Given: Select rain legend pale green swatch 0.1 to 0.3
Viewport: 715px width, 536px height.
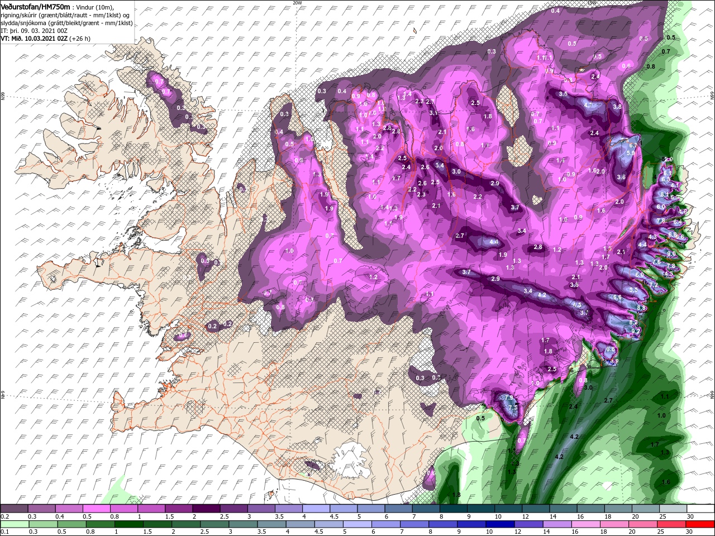Looking at the screenshot, I should pos(13,524).
